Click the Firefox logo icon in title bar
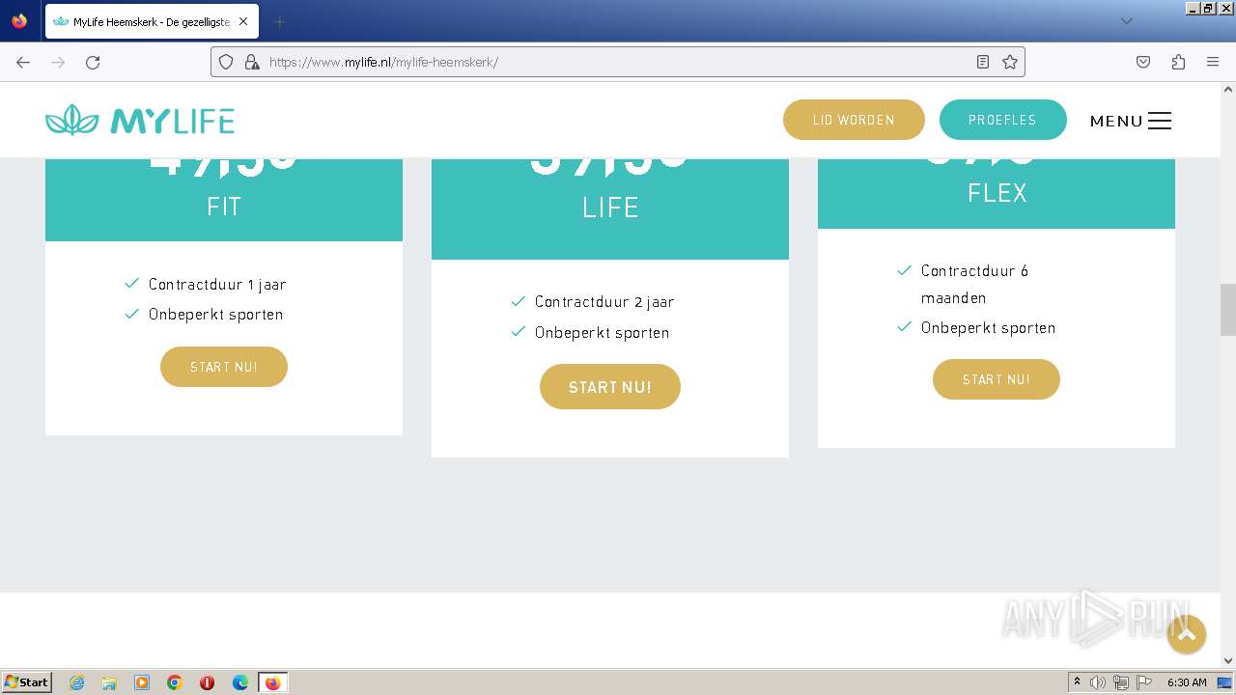1236x695 pixels. click(x=19, y=20)
